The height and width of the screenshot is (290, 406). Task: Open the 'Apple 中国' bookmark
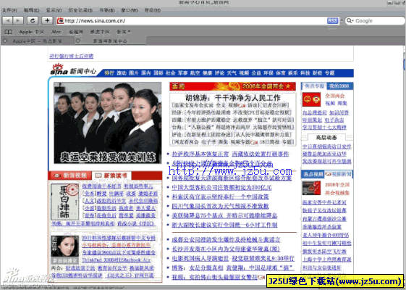[x=31, y=32]
